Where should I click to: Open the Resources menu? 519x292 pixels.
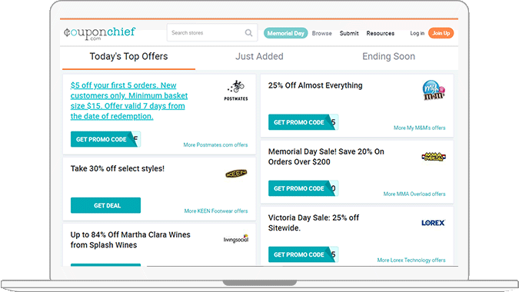[381, 33]
